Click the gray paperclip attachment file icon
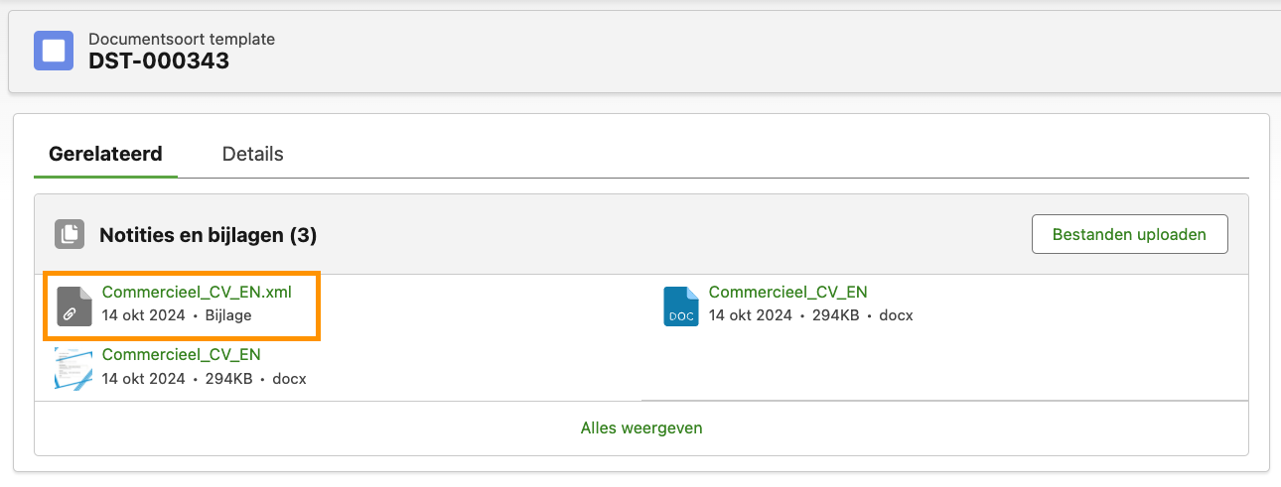 tap(73, 305)
